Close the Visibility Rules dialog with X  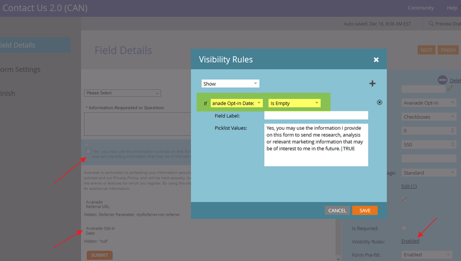pos(376,60)
